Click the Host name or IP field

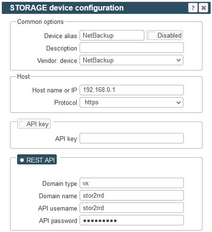pos(131,90)
